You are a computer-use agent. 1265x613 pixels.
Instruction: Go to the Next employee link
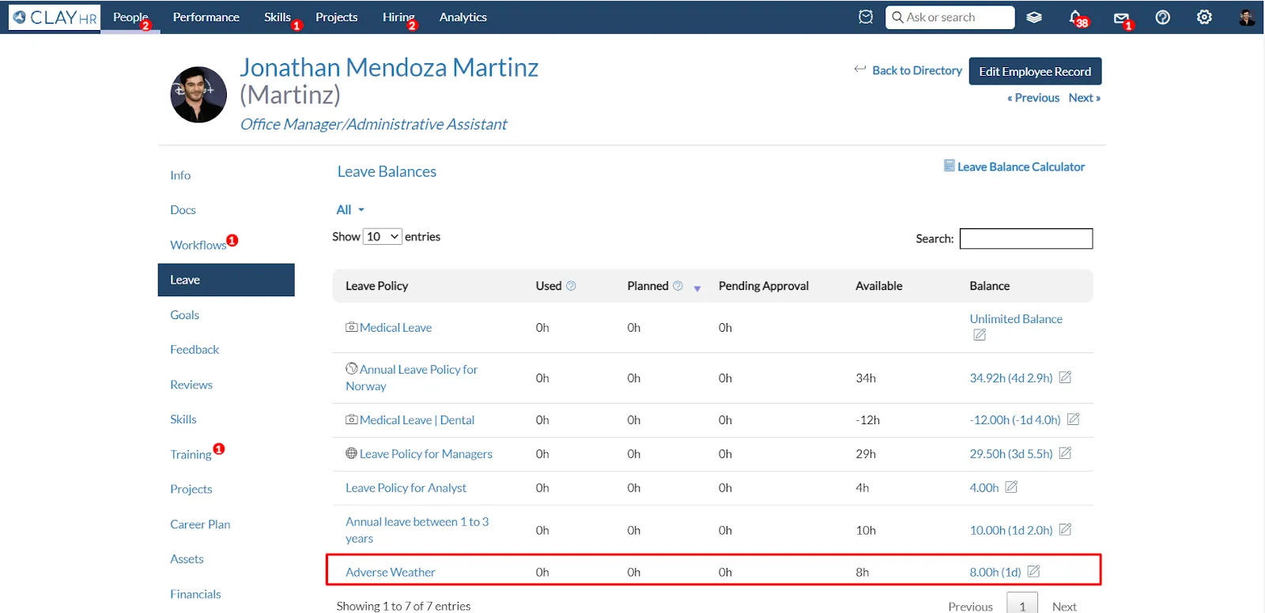click(x=1084, y=98)
